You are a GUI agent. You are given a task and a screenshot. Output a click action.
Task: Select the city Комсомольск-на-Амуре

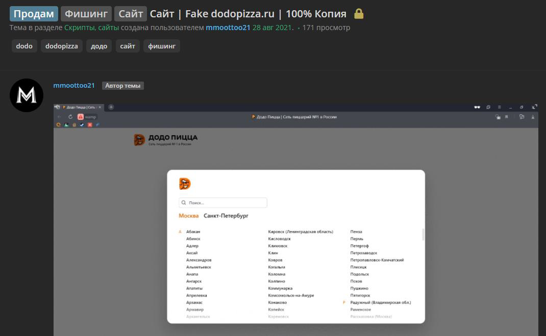pyautogui.click(x=291, y=295)
